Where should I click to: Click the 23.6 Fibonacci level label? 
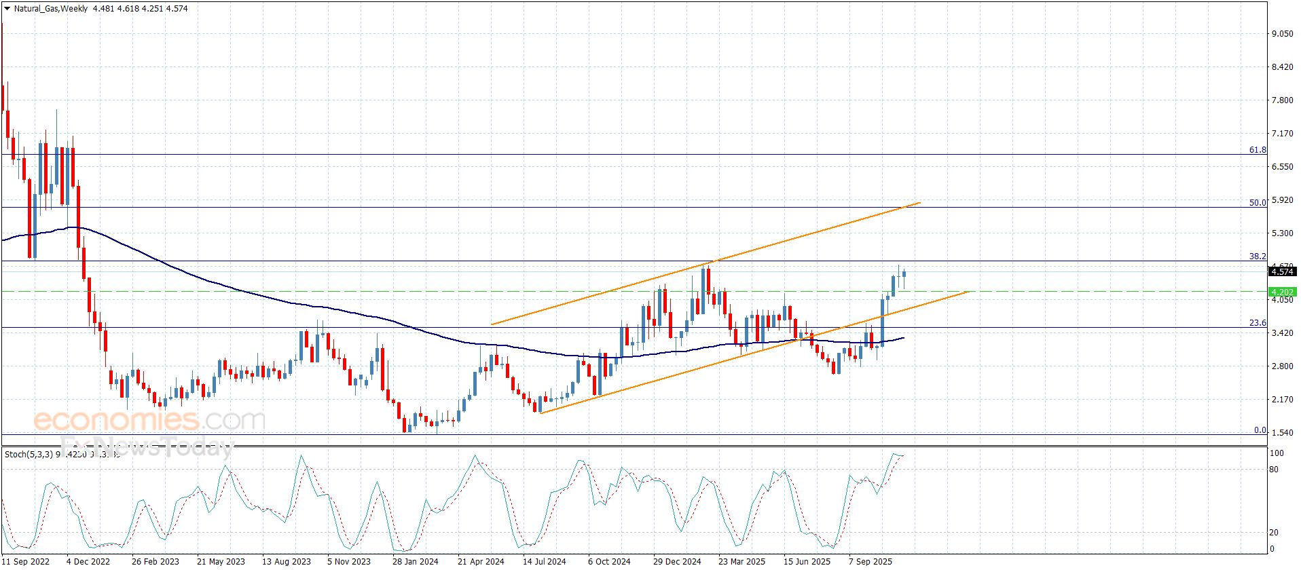[x=1258, y=323]
